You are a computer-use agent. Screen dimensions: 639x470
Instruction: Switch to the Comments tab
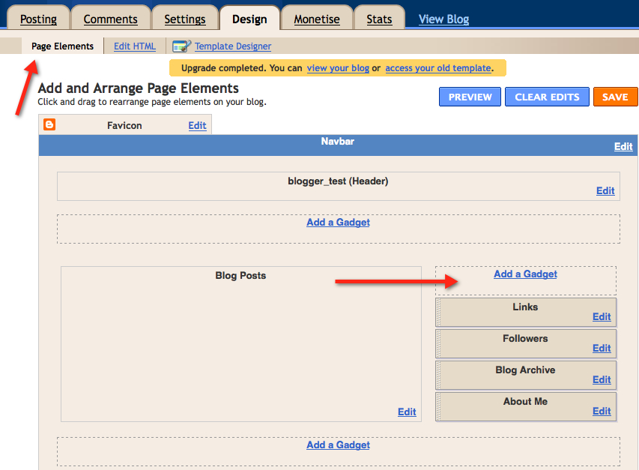click(110, 19)
